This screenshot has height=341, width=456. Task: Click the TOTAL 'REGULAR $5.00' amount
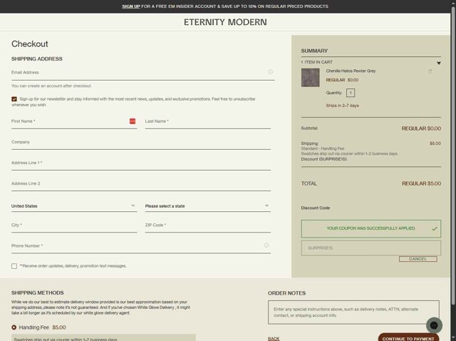[x=421, y=183]
